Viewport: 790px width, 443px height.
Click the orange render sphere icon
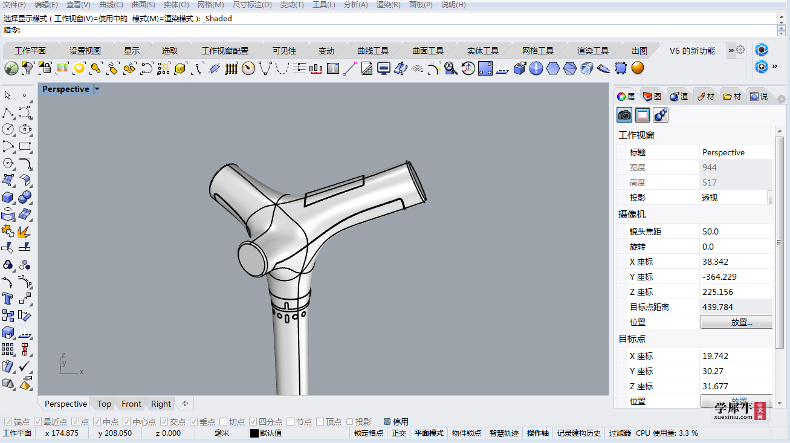click(x=638, y=68)
